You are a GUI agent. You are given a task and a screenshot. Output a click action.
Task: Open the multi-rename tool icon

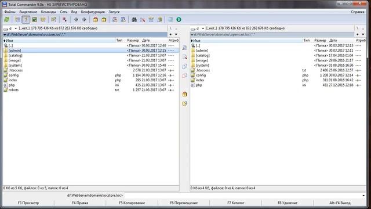tap(143, 20)
